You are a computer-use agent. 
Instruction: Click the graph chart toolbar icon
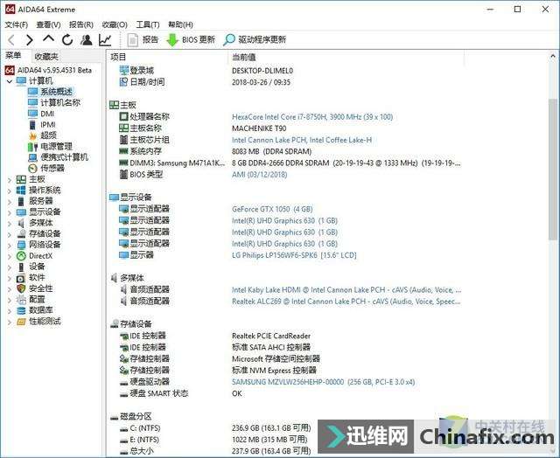pos(105,40)
